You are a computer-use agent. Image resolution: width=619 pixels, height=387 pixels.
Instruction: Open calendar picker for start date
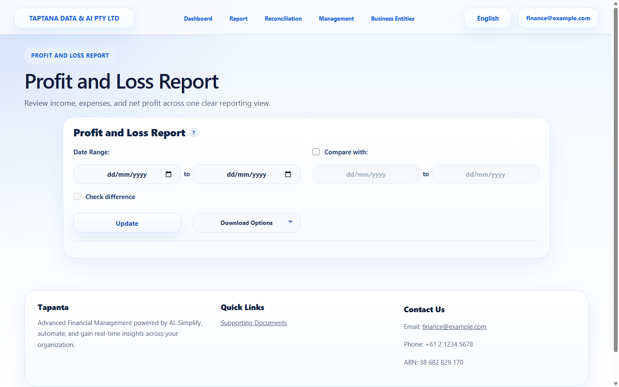169,174
